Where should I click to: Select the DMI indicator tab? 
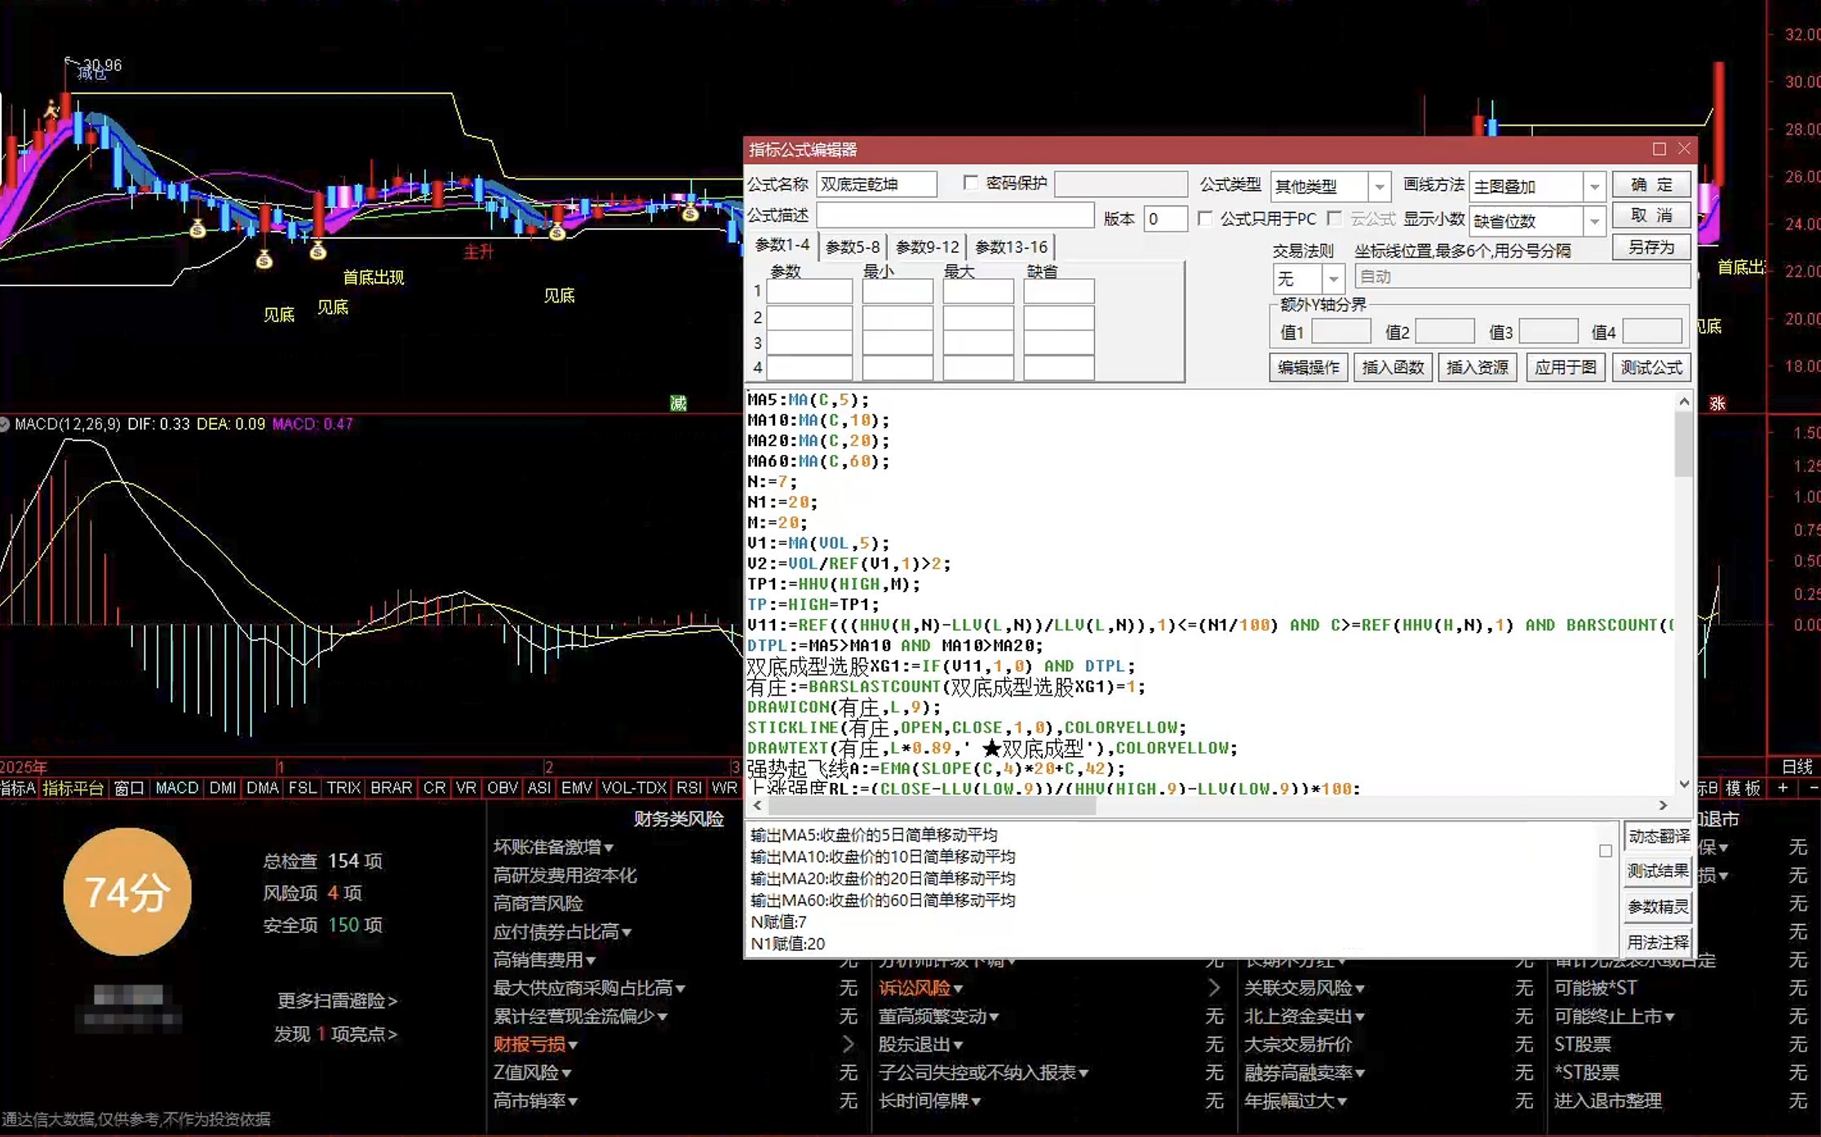(223, 788)
